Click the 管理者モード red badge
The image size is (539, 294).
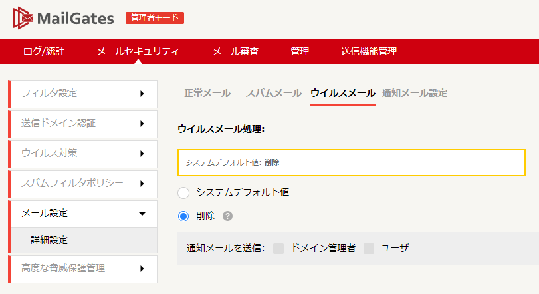pos(155,17)
